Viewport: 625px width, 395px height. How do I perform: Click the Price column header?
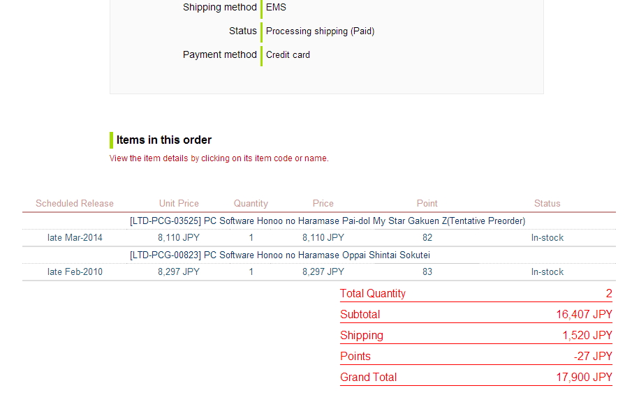[323, 204]
